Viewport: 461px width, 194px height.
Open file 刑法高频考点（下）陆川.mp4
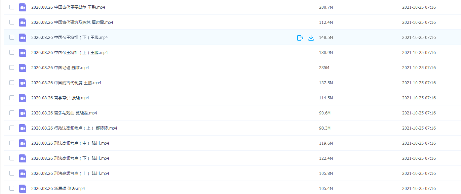(x=70, y=158)
